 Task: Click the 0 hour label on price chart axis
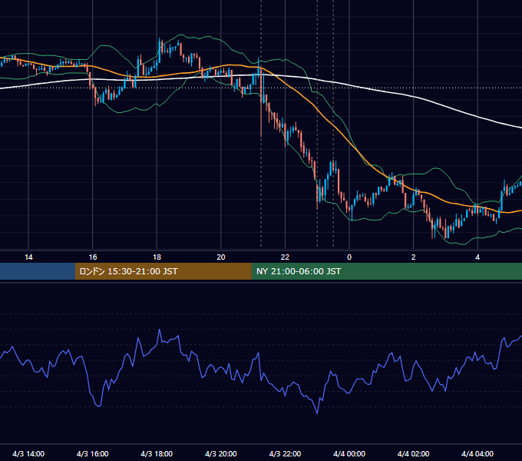point(349,257)
